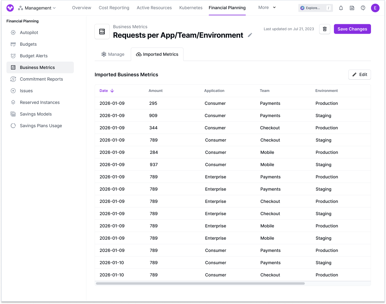This screenshot has height=304, width=386.
Task: Click the Business Metrics breadcrumb
Action: point(130,27)
